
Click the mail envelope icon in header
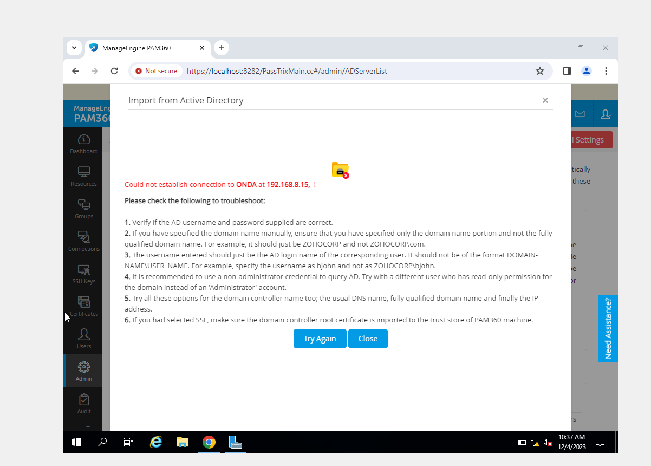tap(580, 114)
